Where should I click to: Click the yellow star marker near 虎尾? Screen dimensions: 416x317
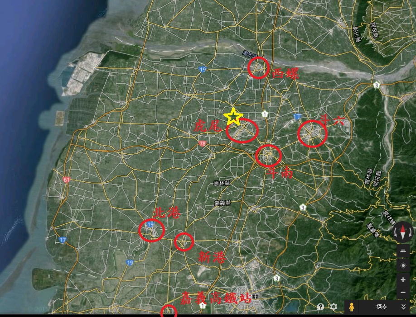[x=233, y=117]
